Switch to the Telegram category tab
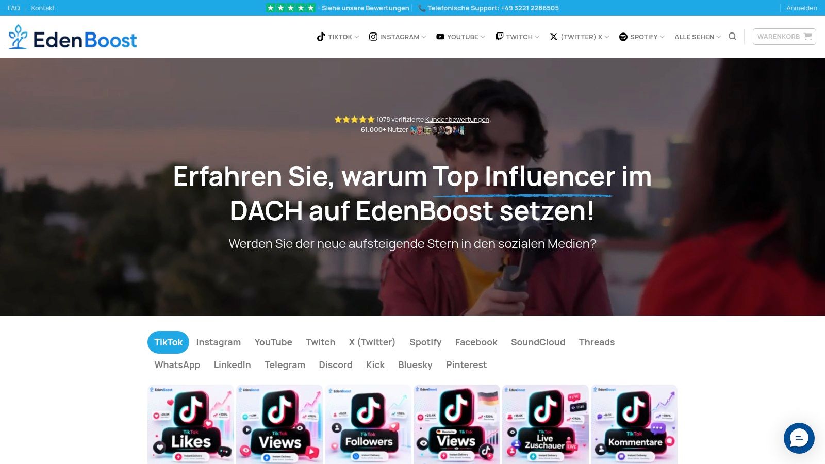This screenshot has width=825, height=464. pyautogui.click(x=285, y=365)
